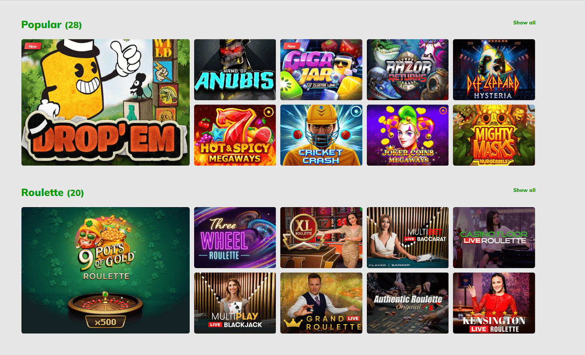The image size is (585, 355).
Task: Open the Drop'Em game tile
Action: 105,102
